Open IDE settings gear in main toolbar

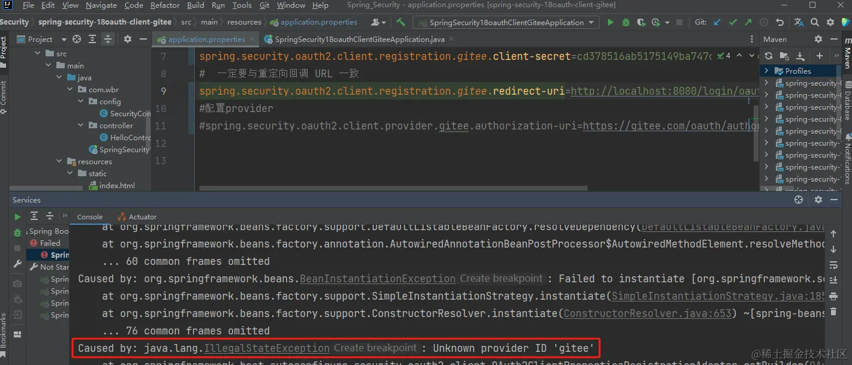pyautogui.click(x=830, y=22)
